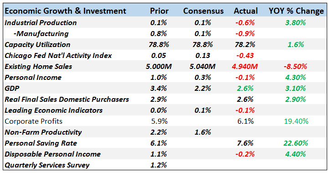Click Personal Saving Rate YOY 22.60%

pos(296,143)
